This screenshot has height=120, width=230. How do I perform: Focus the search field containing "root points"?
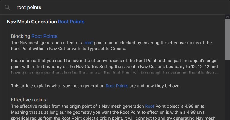coord(117,7)
